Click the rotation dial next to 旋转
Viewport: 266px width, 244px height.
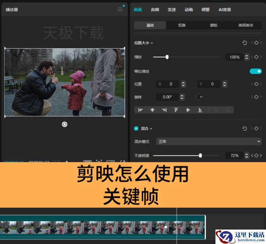point(199,97)
